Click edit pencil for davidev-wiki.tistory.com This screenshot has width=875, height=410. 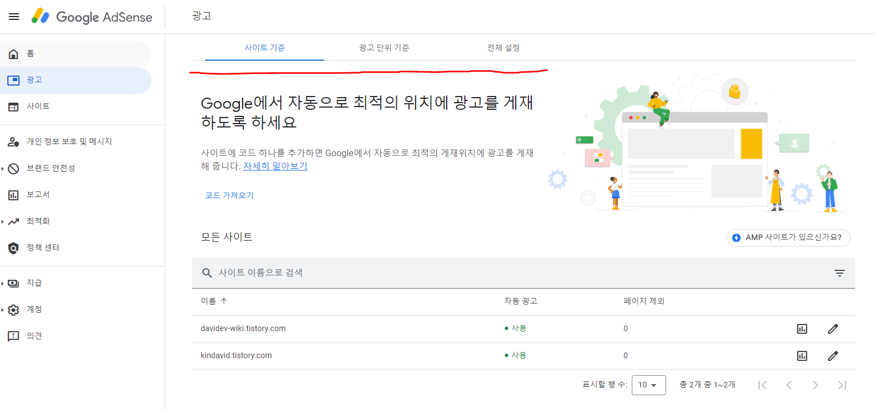(x=833, y=329)
